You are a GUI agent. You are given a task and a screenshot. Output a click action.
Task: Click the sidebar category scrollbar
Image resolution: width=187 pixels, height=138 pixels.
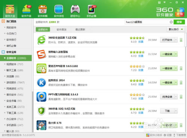pos(33,112)
